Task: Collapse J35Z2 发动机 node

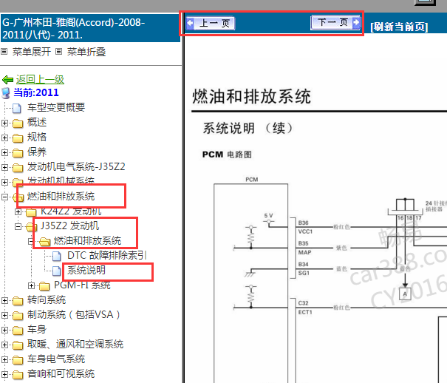Action: point(18,226)
